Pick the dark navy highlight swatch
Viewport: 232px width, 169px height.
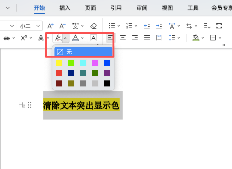pos(71,73)
